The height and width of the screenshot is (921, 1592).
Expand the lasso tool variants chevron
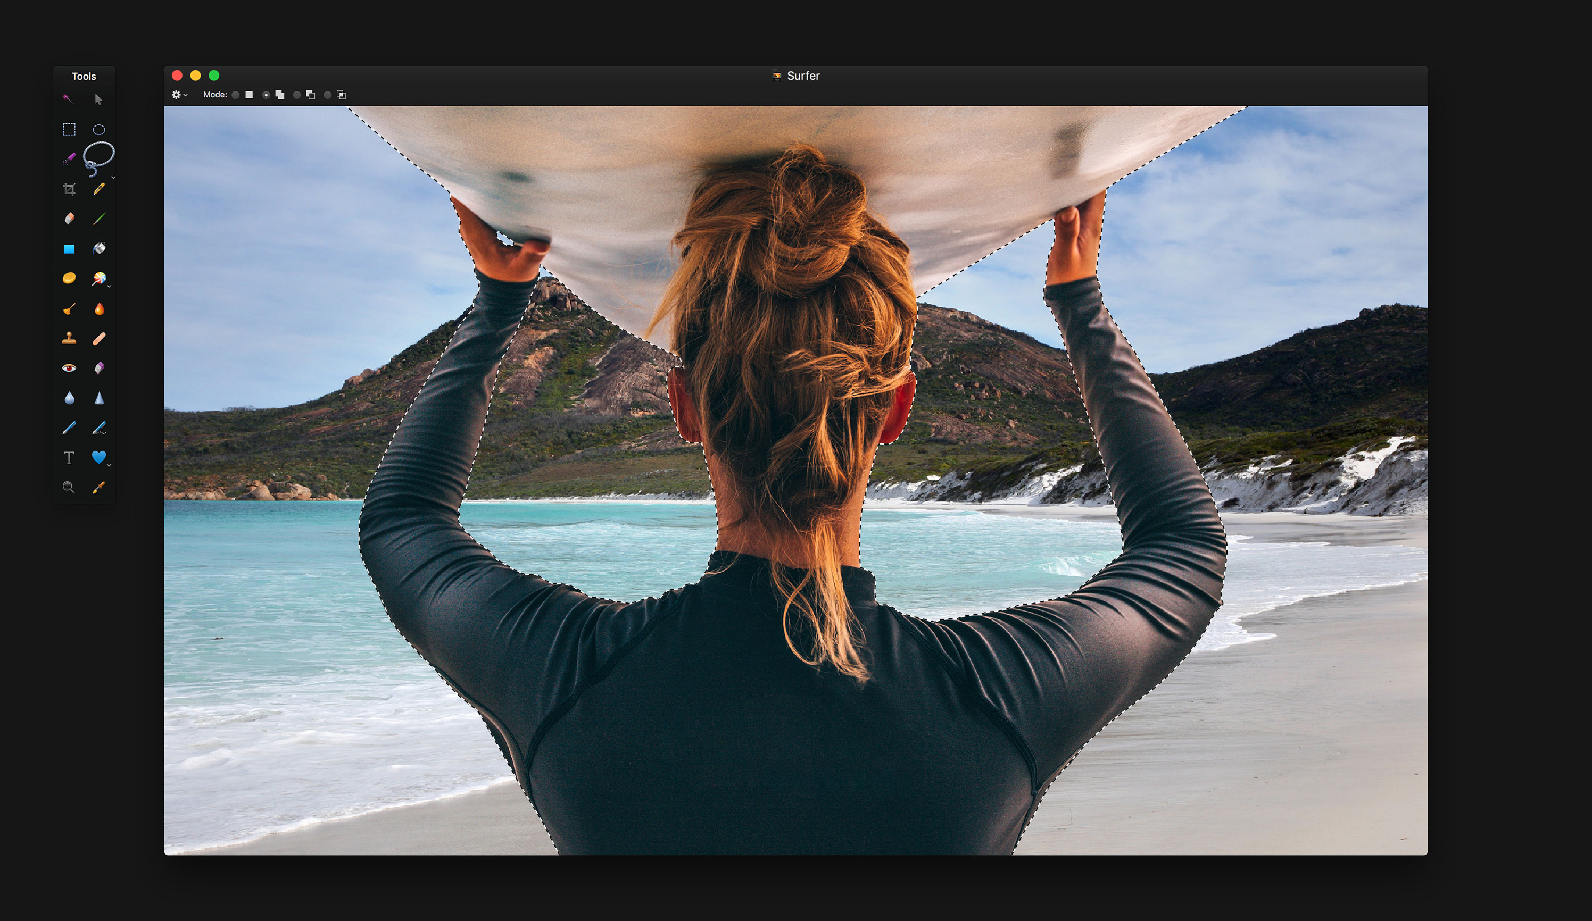[113, 178]
